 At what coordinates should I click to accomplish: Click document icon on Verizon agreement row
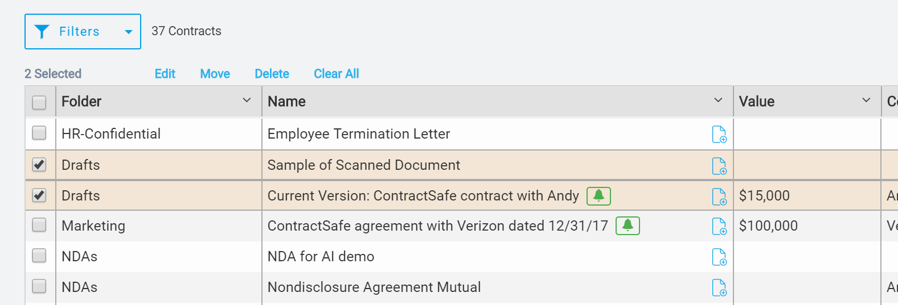719,226
